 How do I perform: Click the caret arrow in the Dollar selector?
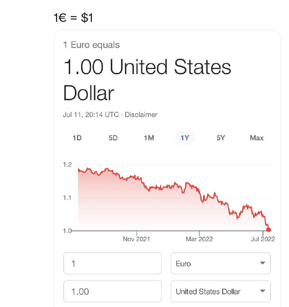pos(263,291)
